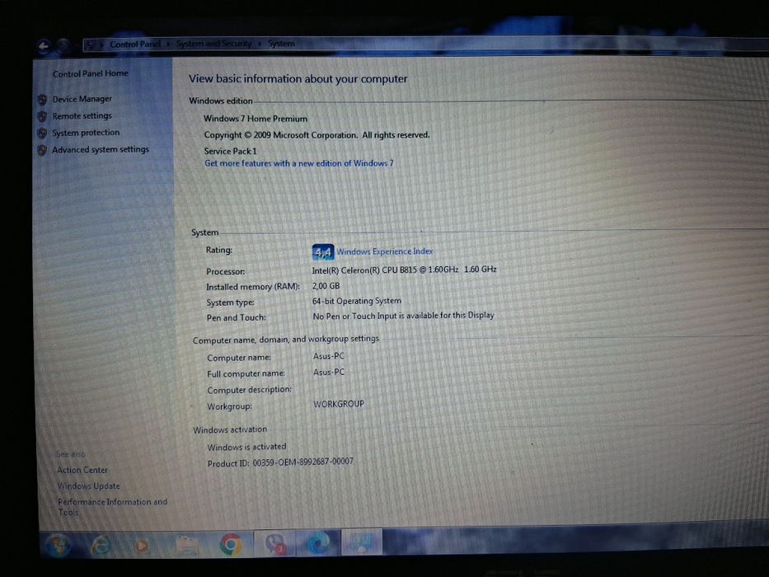Click the shield icon beside System protection

[42, 133]
